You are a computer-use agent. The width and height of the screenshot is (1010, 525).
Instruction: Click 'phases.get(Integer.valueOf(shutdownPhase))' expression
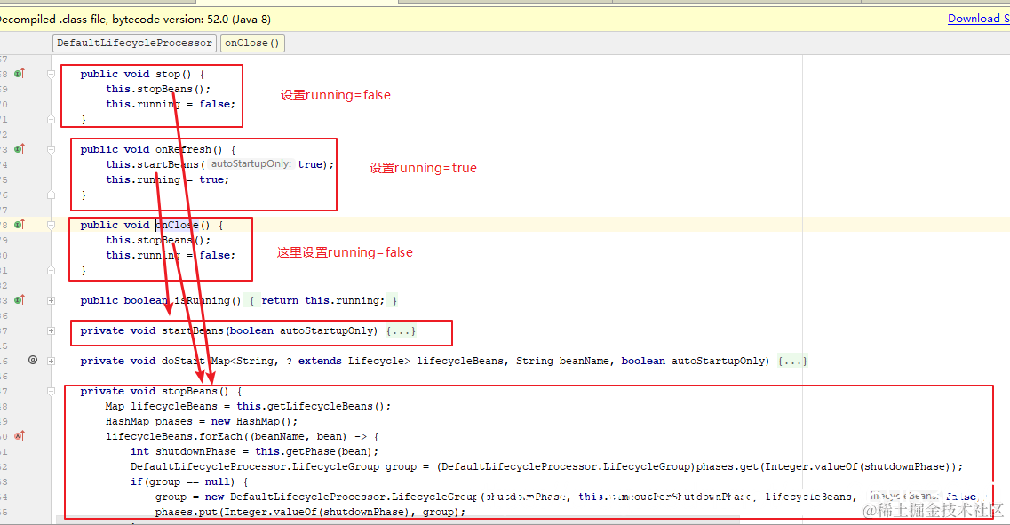tap(826, 467)
